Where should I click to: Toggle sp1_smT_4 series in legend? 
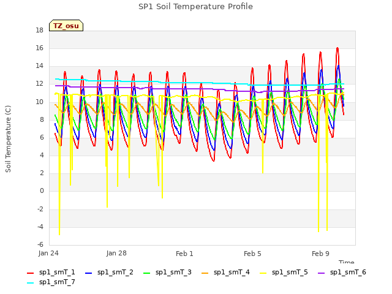(x=225, y=273)
